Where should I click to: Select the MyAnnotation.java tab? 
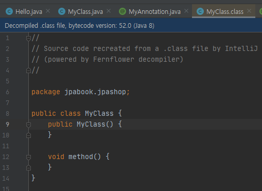coord(154,12)
